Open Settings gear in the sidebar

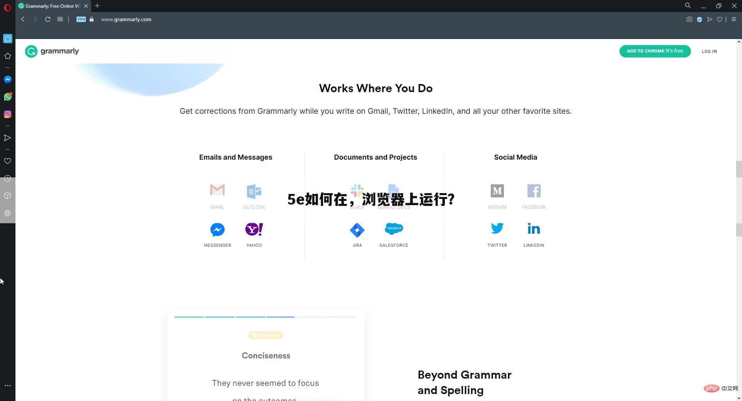[x=7, y=213]
